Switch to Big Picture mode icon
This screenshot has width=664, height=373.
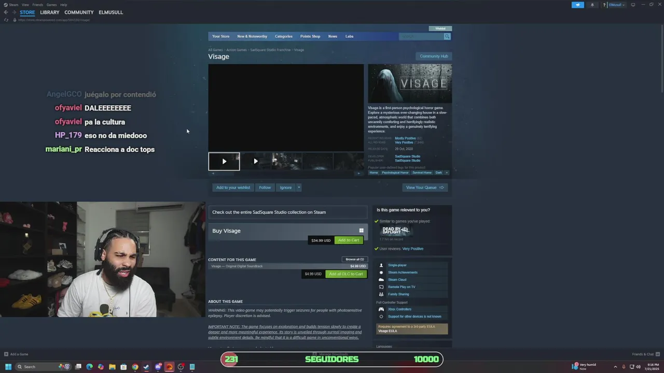coord(633,5)
